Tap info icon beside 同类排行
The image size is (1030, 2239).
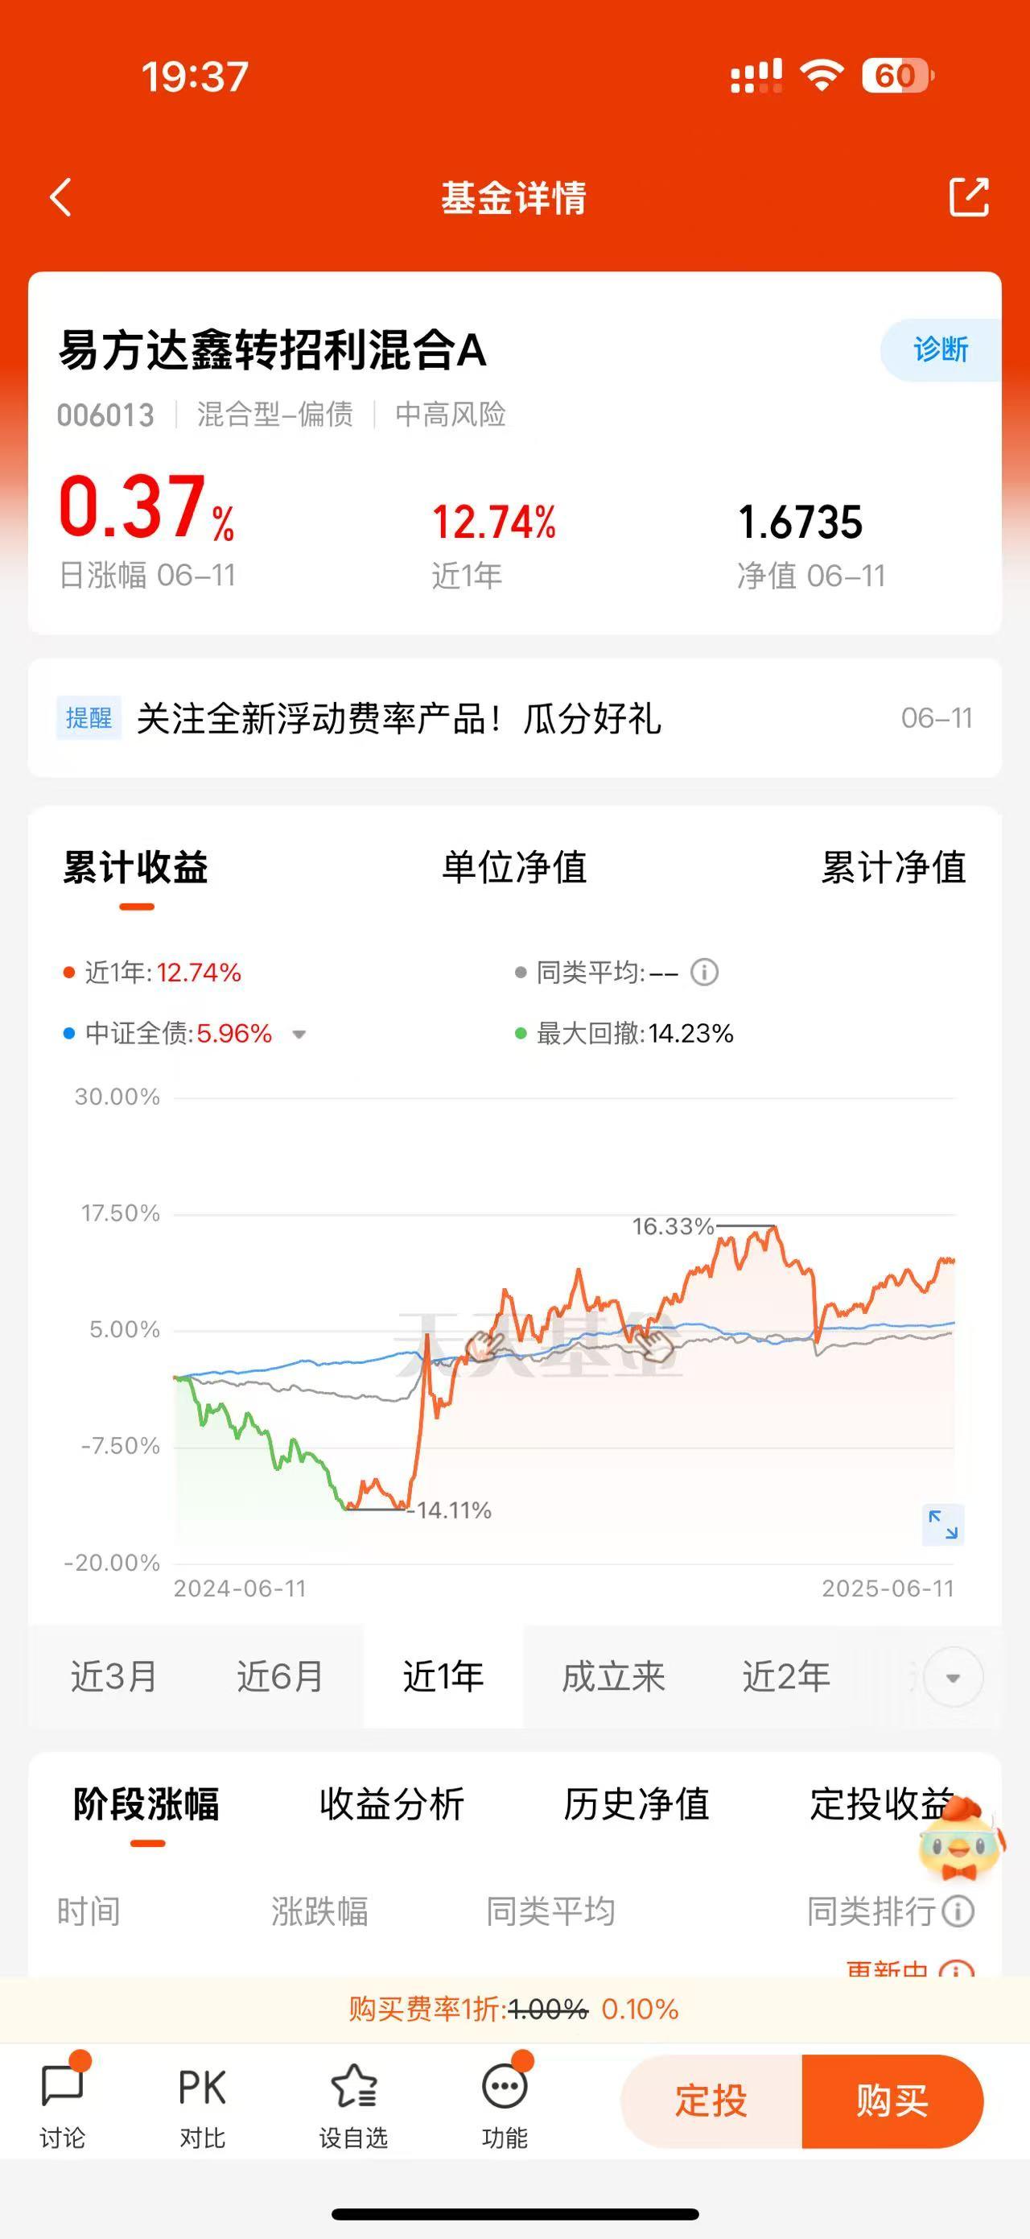958,1911
